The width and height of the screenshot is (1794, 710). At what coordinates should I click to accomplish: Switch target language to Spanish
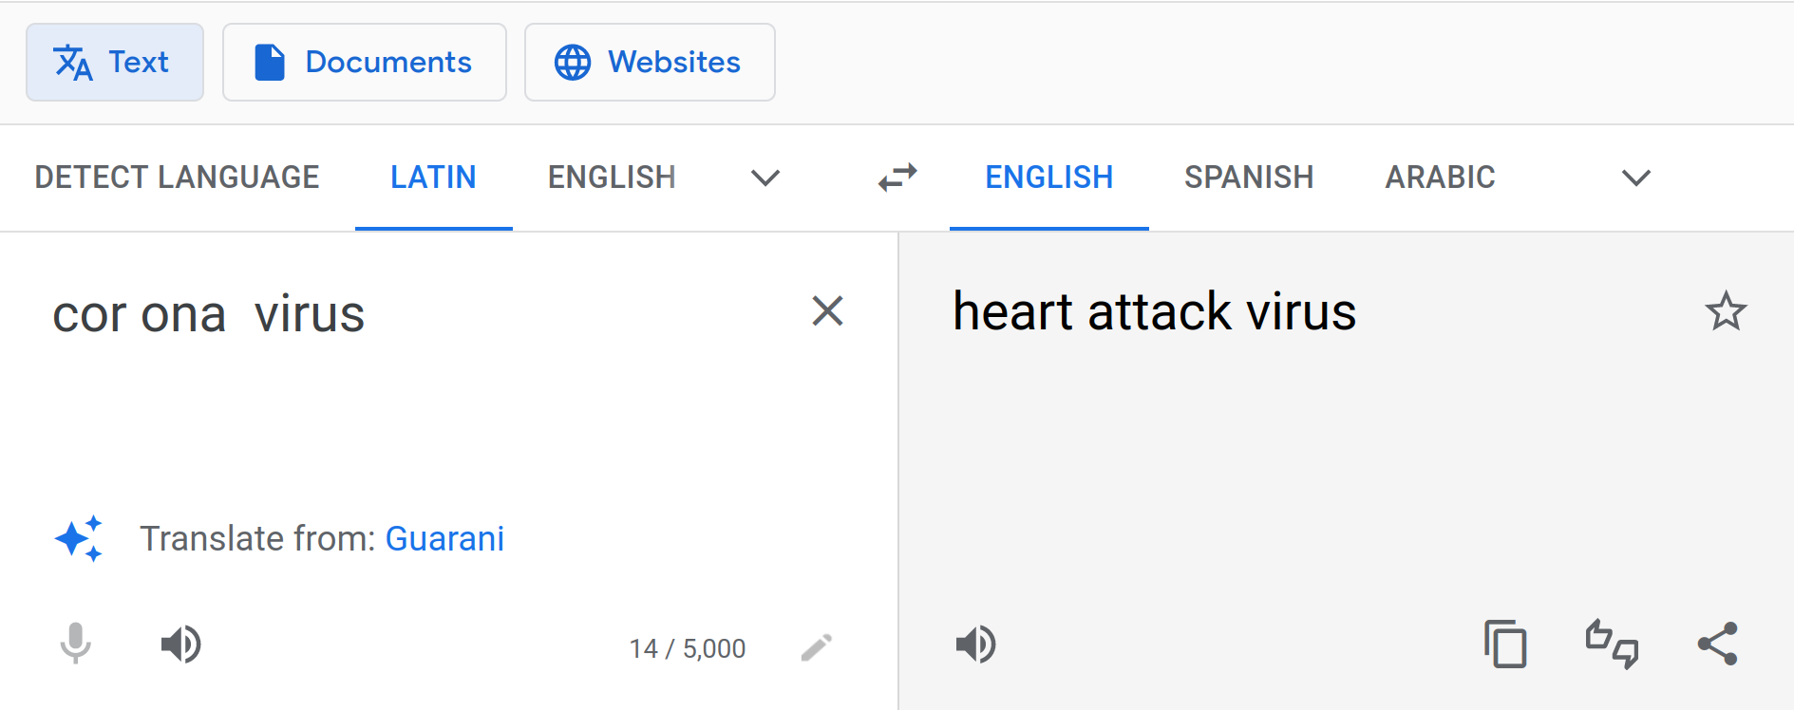tap(1249, 177)
